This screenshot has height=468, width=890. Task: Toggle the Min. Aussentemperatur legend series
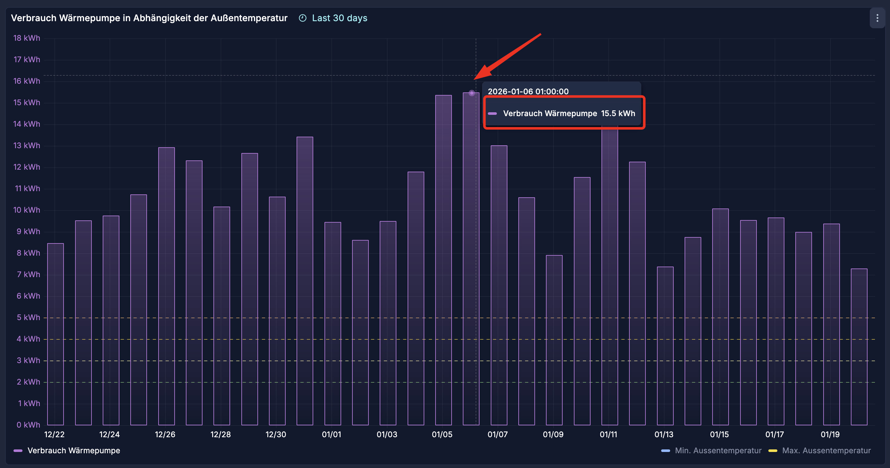pyautogui.click(x=718, y=450)
